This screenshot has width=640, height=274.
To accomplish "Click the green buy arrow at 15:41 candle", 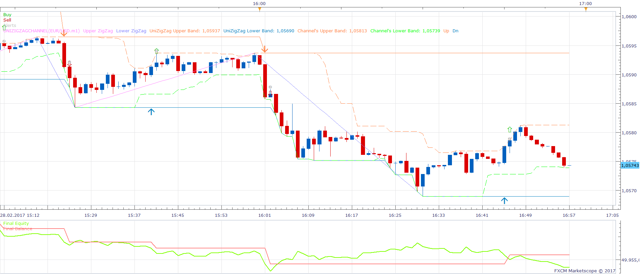I will (156, 51).
